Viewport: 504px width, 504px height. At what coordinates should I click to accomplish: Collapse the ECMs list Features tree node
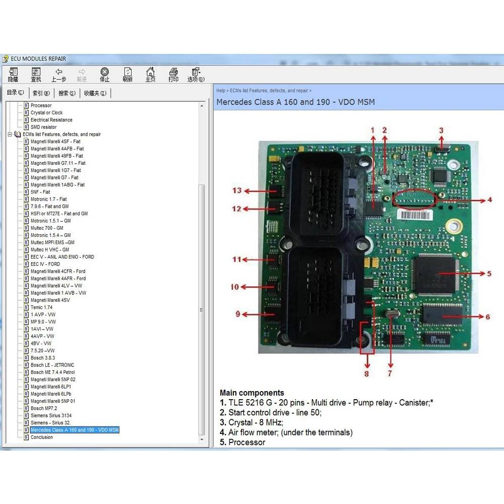pos(10,135)
